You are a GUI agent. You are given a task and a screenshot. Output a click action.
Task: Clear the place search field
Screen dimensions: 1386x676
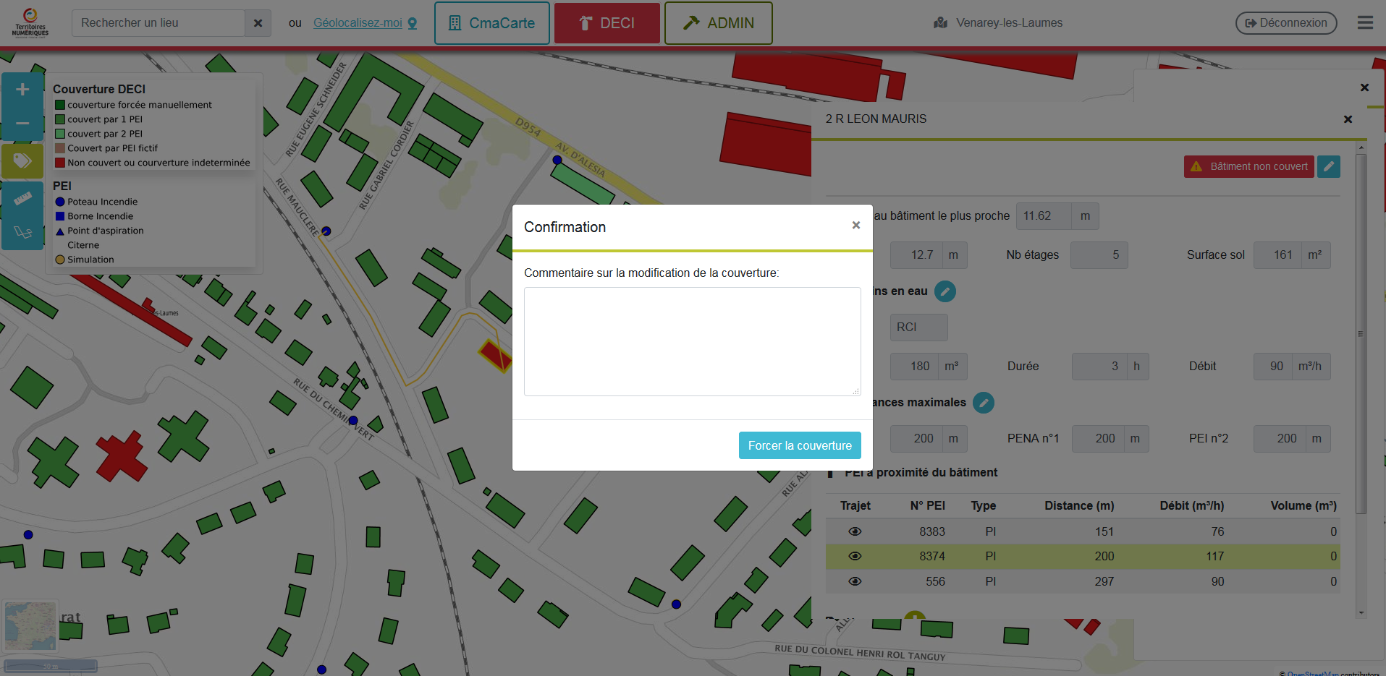[258, 23]
